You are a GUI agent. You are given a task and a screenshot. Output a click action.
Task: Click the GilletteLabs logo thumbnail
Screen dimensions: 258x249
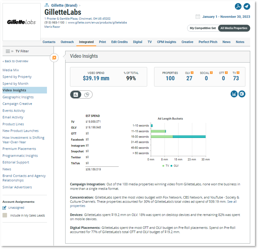click(21, 22)
